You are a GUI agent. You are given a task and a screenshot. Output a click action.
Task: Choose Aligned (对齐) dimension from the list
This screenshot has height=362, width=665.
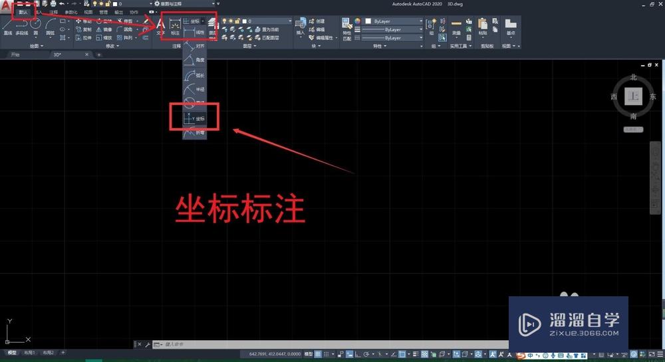[x=195, y=46]
